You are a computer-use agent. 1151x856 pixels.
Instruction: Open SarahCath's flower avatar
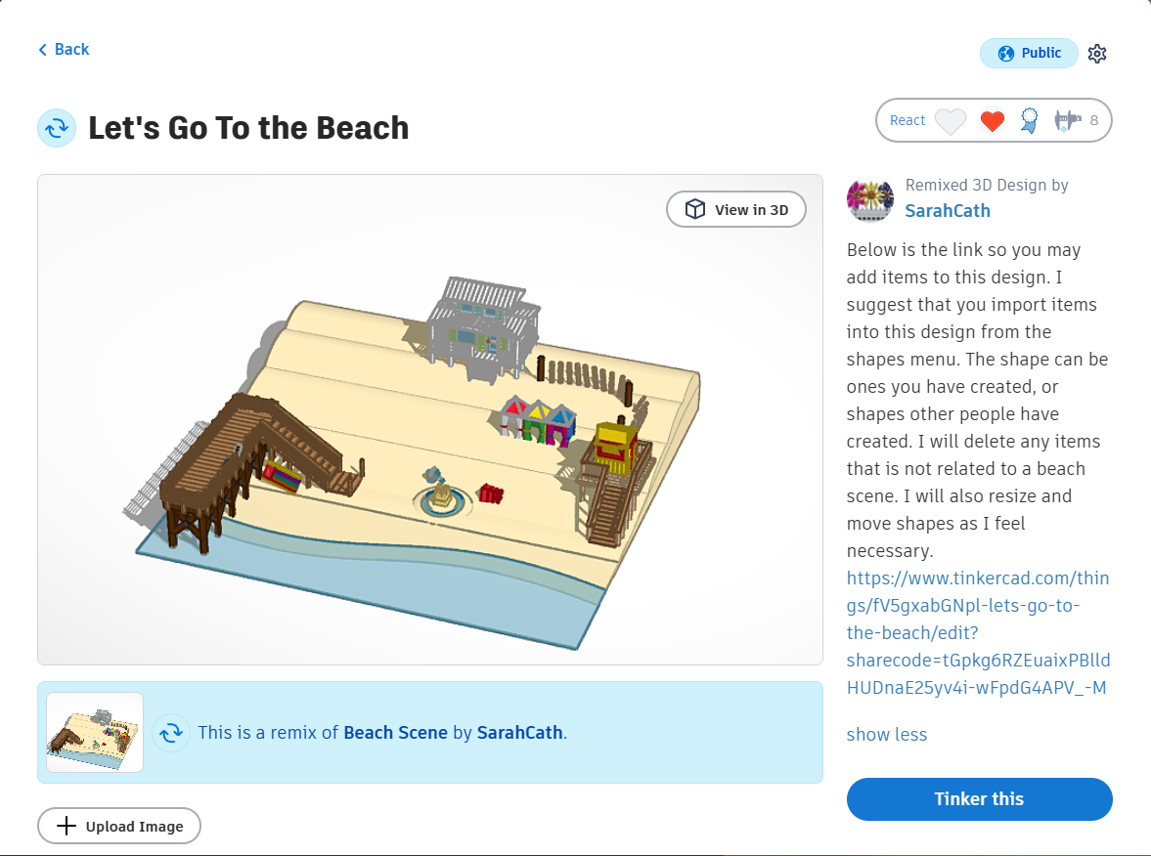point(870,198)
